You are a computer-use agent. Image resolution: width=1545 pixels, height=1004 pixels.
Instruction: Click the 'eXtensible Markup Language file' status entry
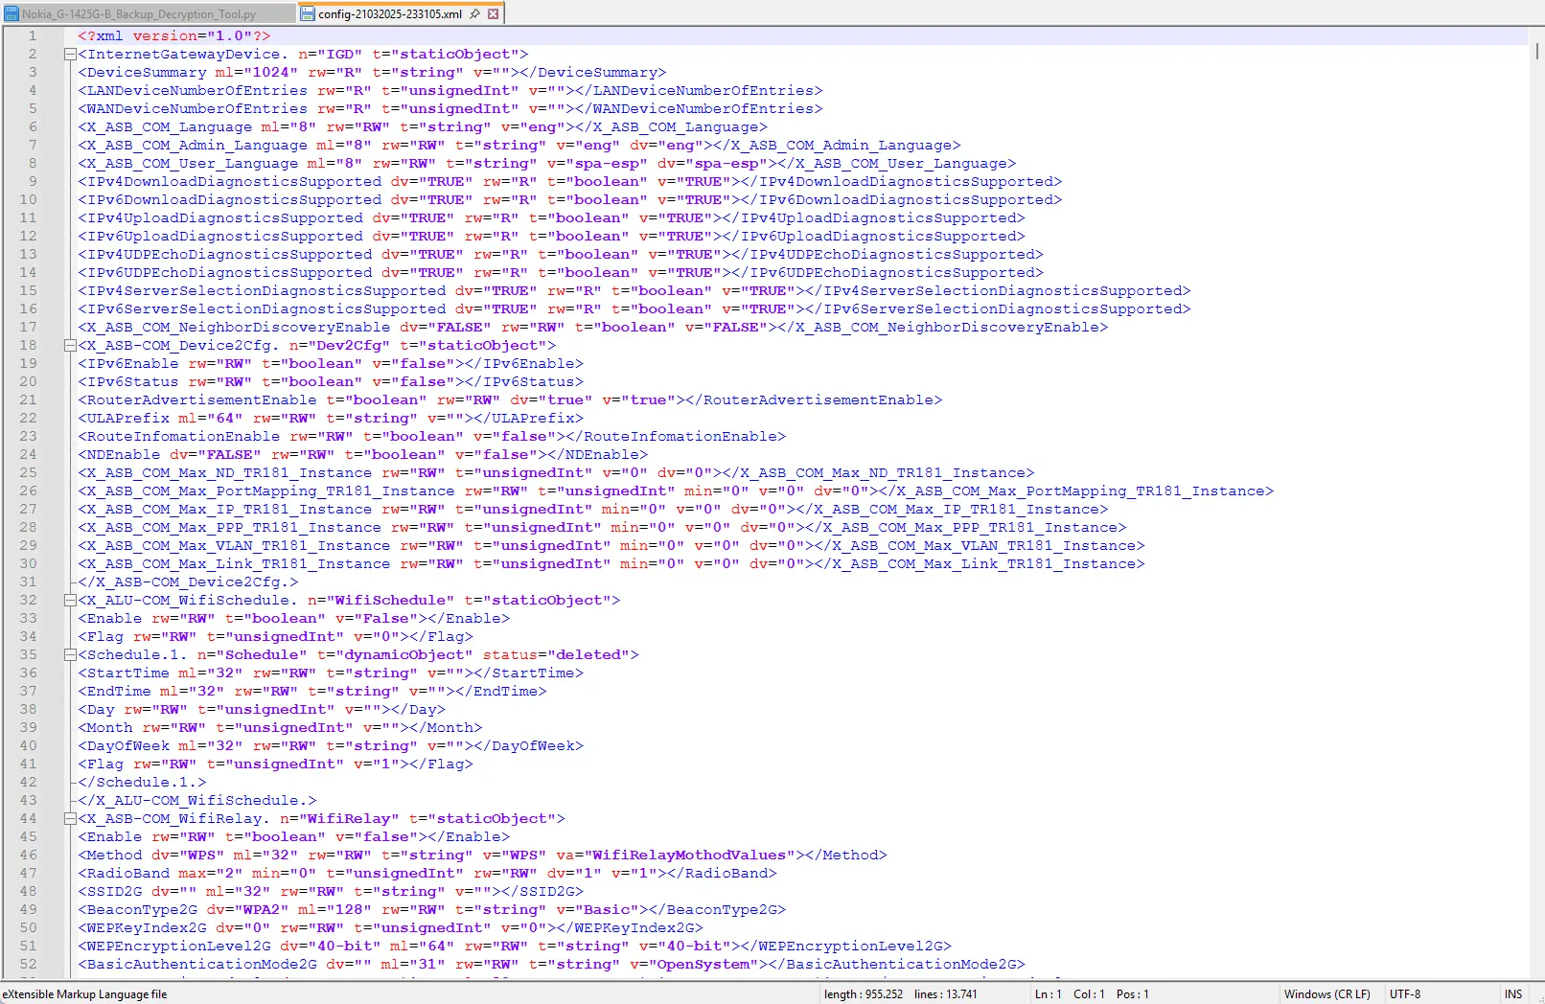(x=84, y=994)
